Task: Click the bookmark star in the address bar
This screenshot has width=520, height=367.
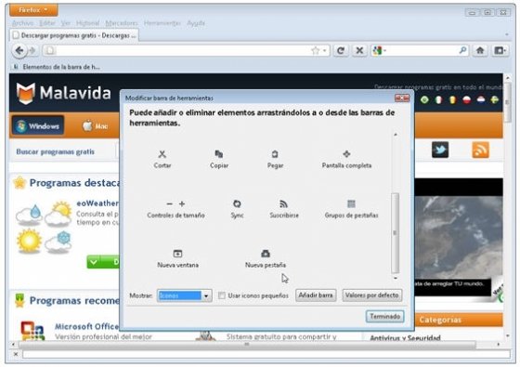Action: coord(316,50)
